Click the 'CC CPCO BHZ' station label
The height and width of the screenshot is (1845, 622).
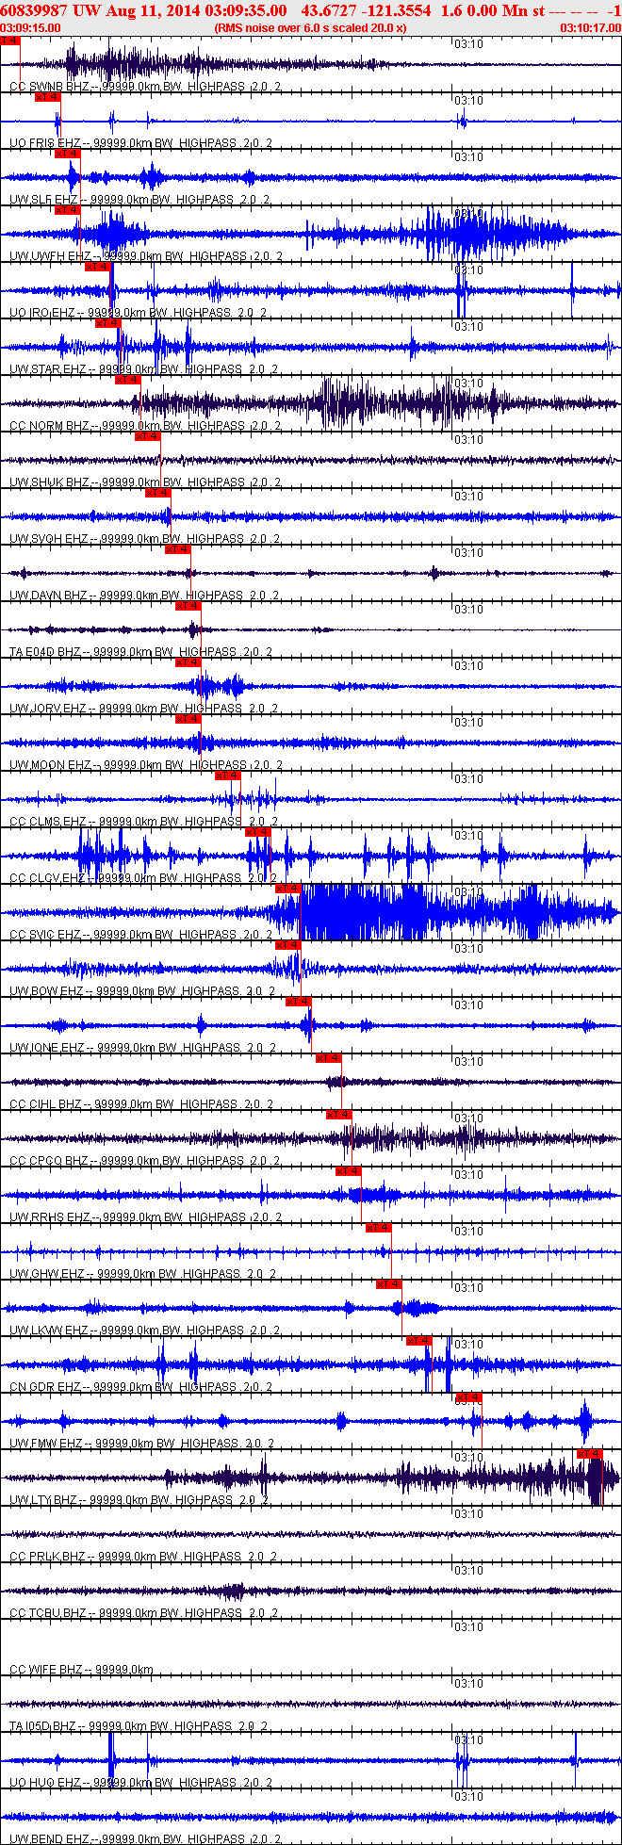[x=49, y=1161]
